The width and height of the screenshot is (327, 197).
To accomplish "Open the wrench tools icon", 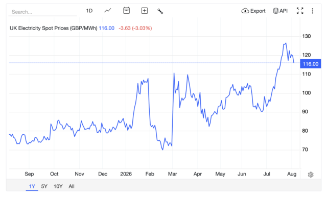I will click(160, 11).
